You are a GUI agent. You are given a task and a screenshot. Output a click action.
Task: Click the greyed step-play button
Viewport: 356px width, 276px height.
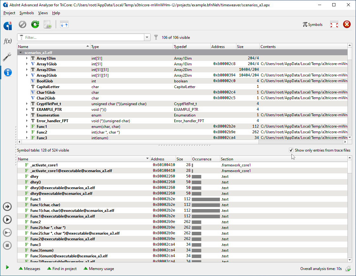(x=7, y=232)
